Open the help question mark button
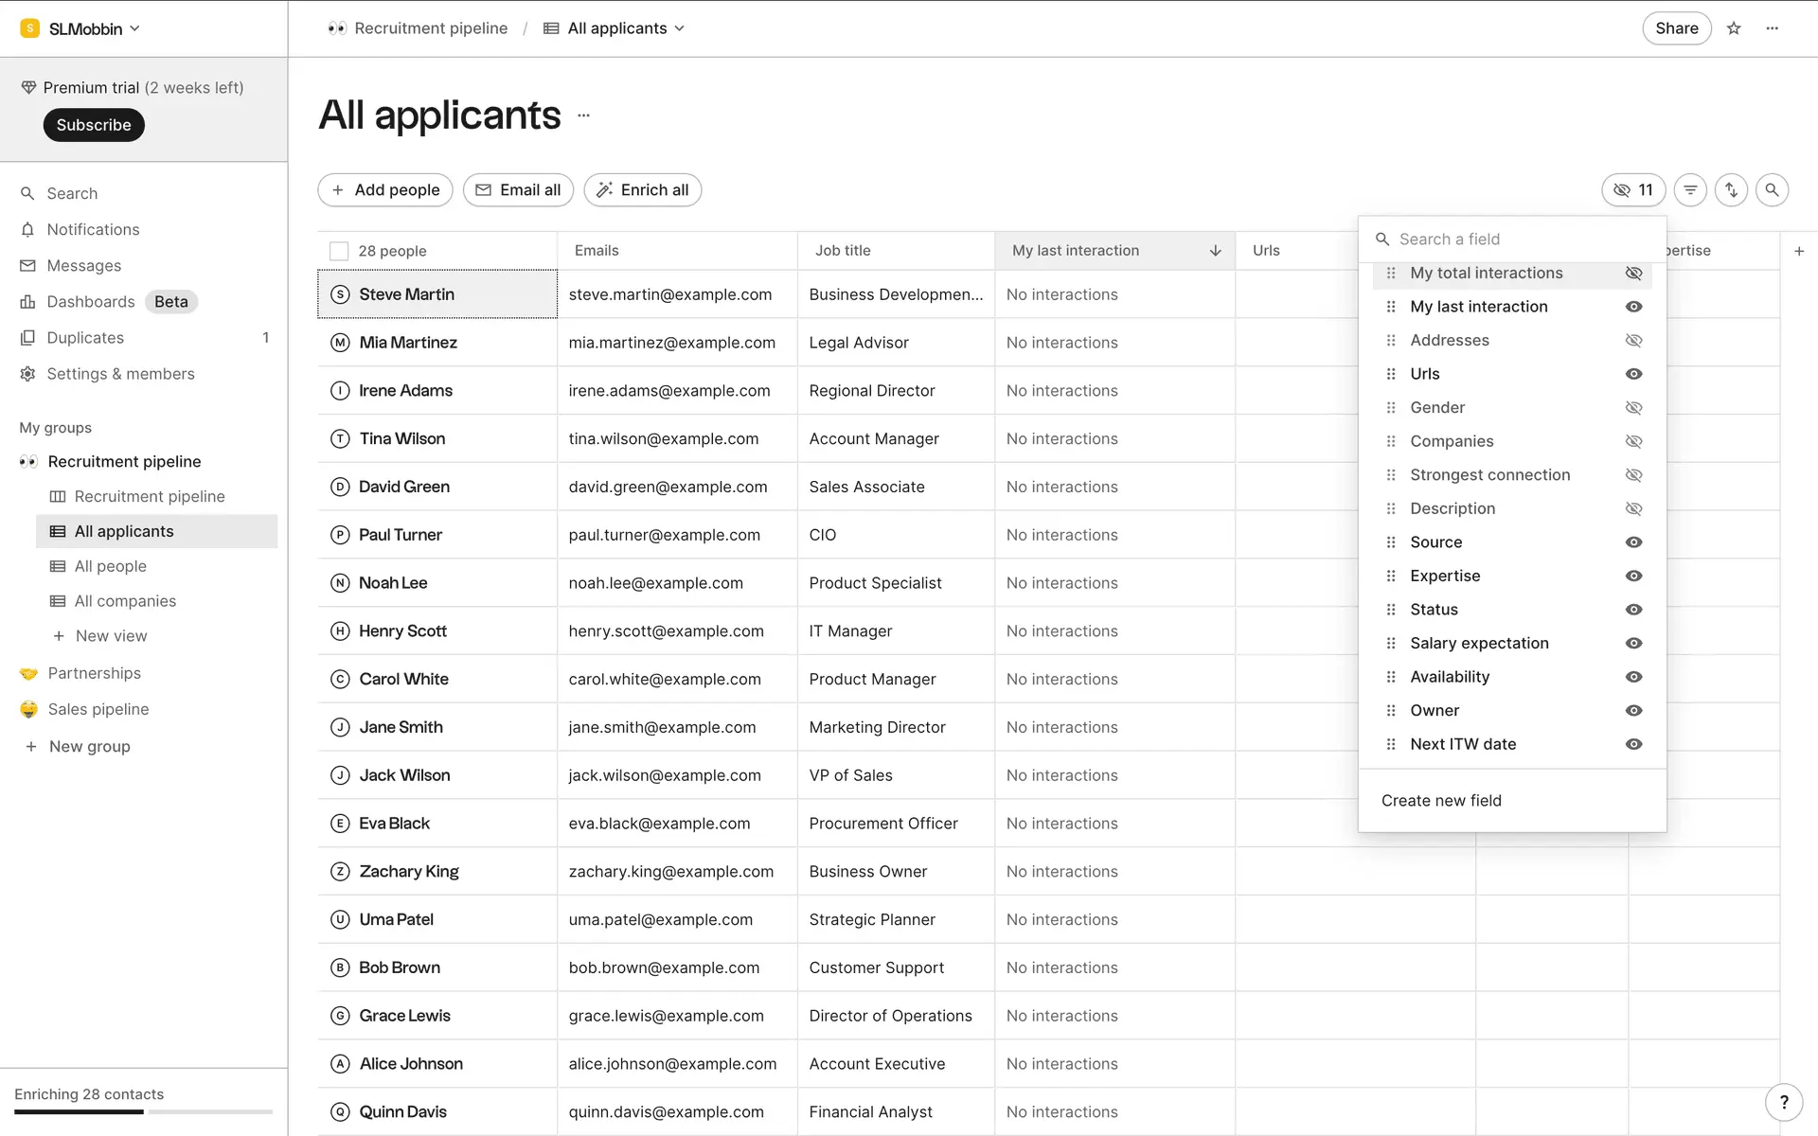 (1784, 1102)
